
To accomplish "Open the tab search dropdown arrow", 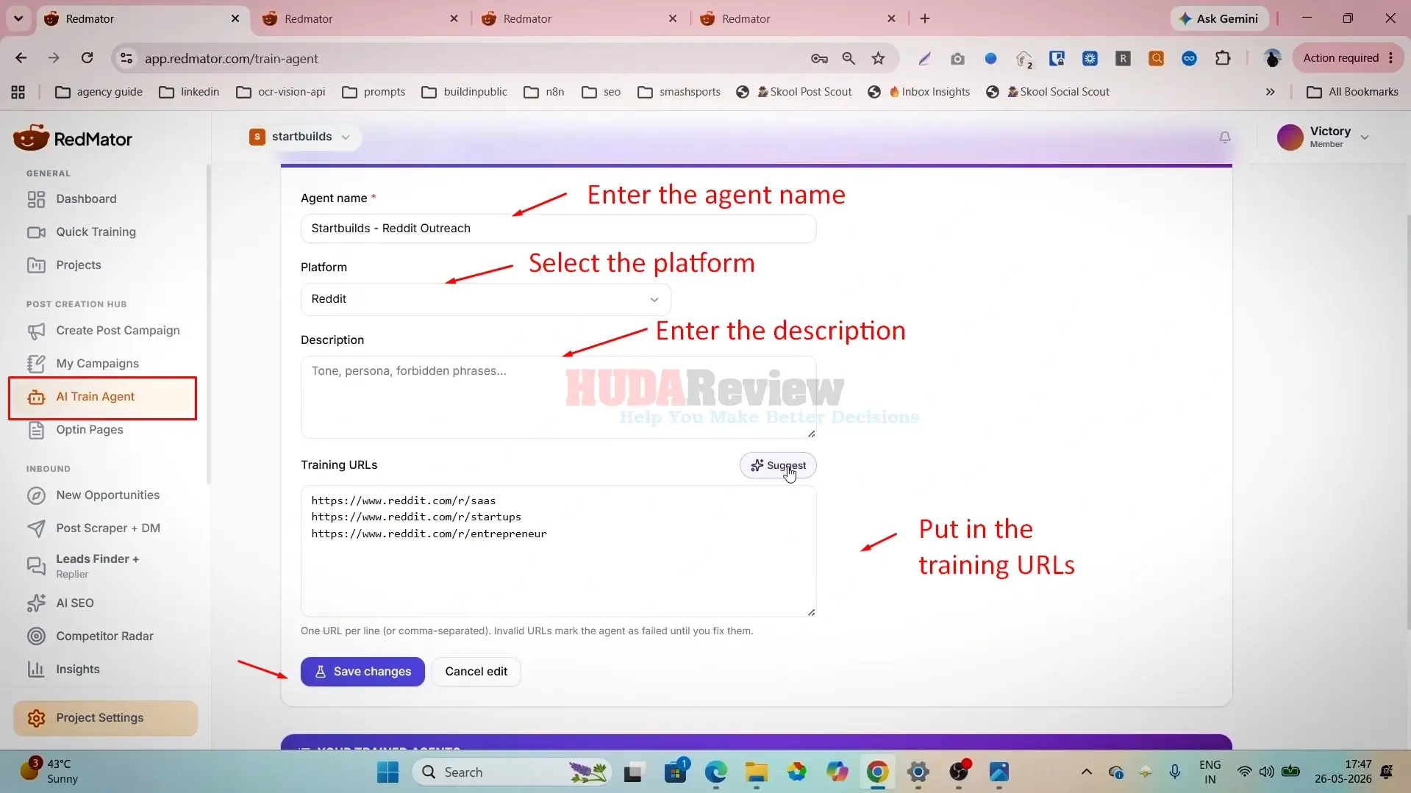I will (18, 18).
